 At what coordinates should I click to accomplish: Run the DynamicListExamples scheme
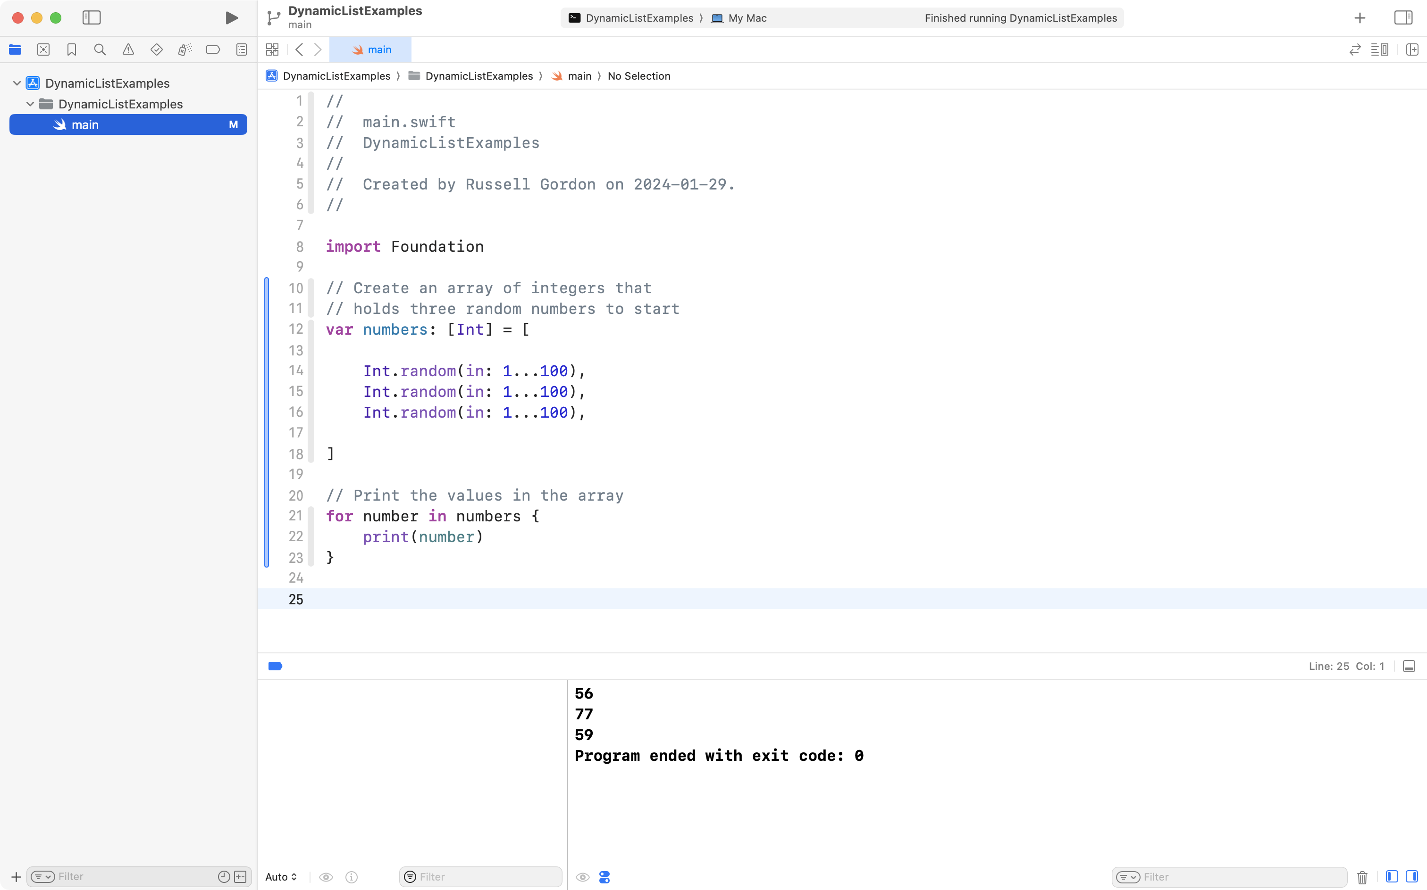click(x=231, y=17)
